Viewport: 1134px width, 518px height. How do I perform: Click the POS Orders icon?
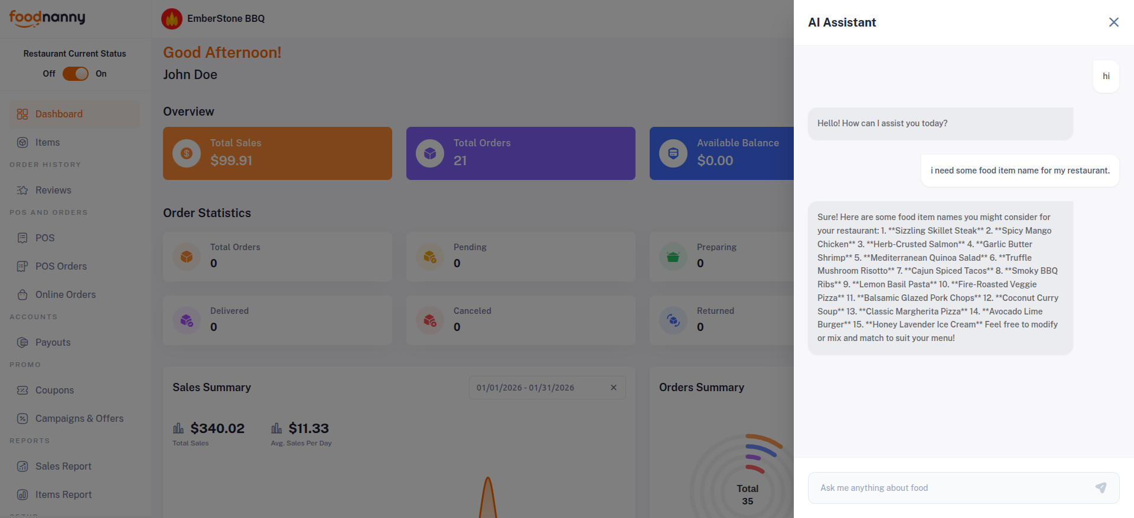(22, 266)
